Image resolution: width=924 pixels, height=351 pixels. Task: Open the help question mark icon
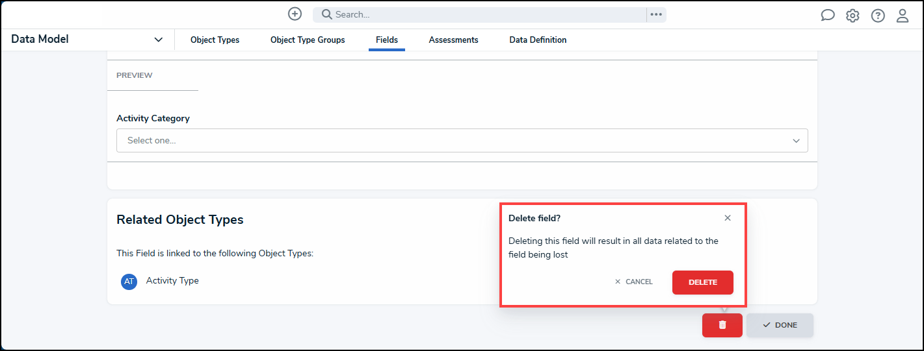[878, 16]
